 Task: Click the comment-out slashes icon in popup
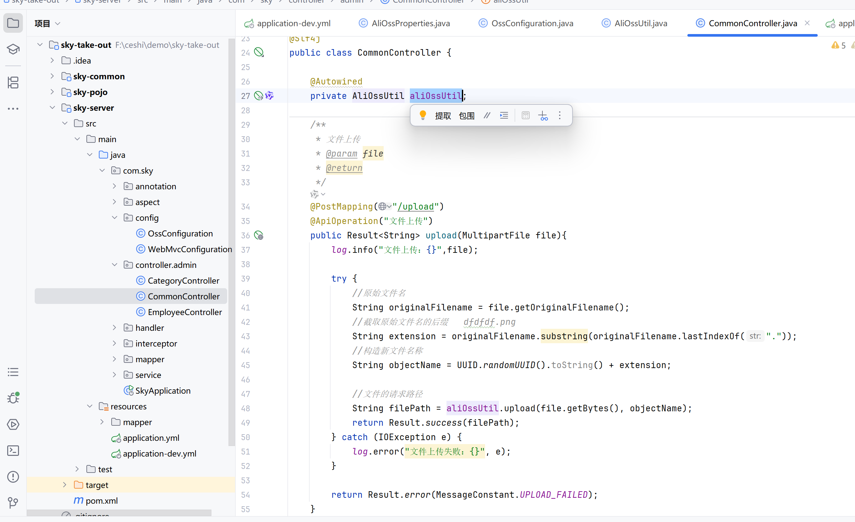[x=487, y=115]
